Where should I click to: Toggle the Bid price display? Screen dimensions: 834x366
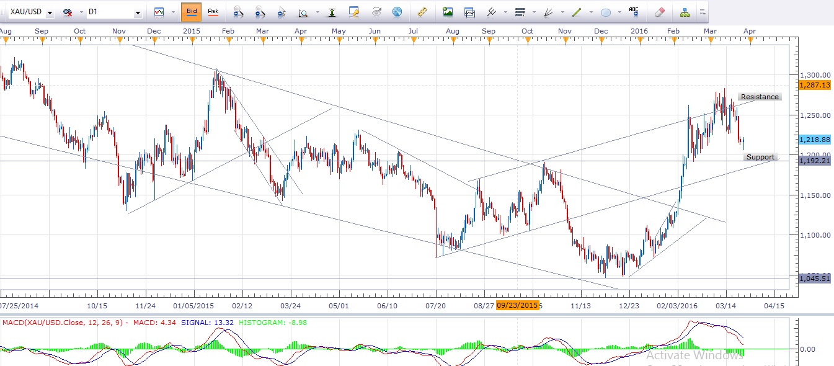pyautogui.click(x=192, y=12)
